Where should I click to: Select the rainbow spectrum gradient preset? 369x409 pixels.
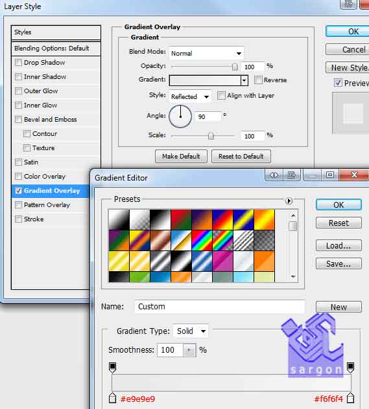point(202,240)
